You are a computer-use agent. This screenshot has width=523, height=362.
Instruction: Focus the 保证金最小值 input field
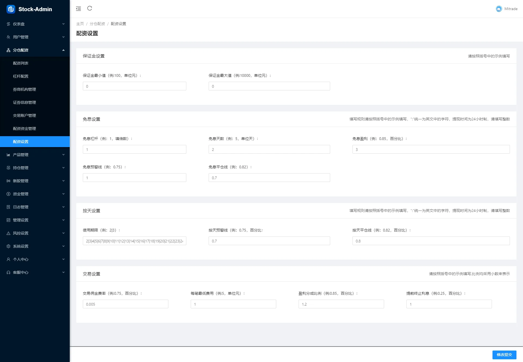click(x=135, y=86)
